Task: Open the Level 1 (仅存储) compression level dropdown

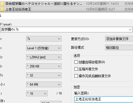Action: [44, 48]
